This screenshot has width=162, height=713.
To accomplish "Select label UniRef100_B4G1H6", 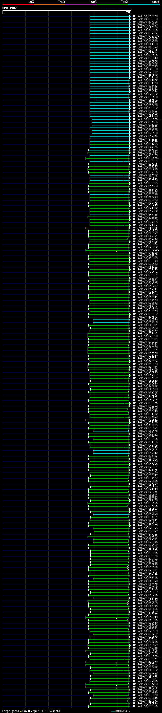I will click(x=145, y=77).
